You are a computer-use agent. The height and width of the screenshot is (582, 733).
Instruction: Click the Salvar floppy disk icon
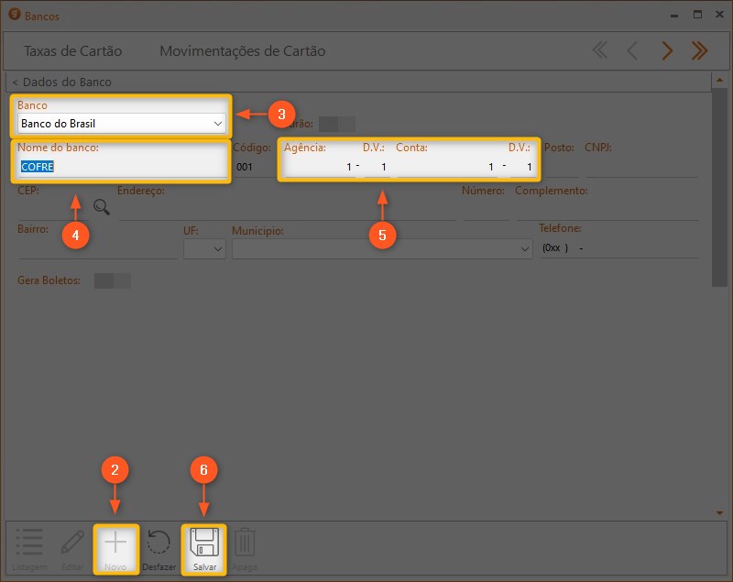pos(204,544)
